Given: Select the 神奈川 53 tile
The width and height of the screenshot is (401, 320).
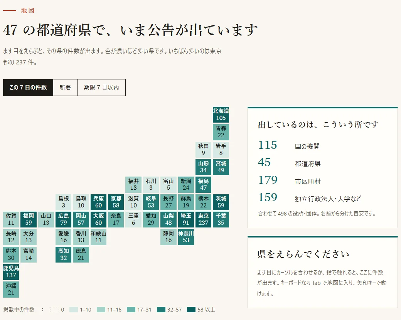Looking at the screenshot, I should 186,237.
